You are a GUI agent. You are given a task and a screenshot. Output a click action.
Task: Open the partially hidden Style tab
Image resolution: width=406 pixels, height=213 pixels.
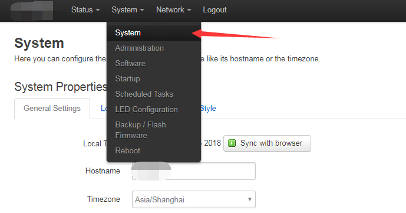click(208, 109)
